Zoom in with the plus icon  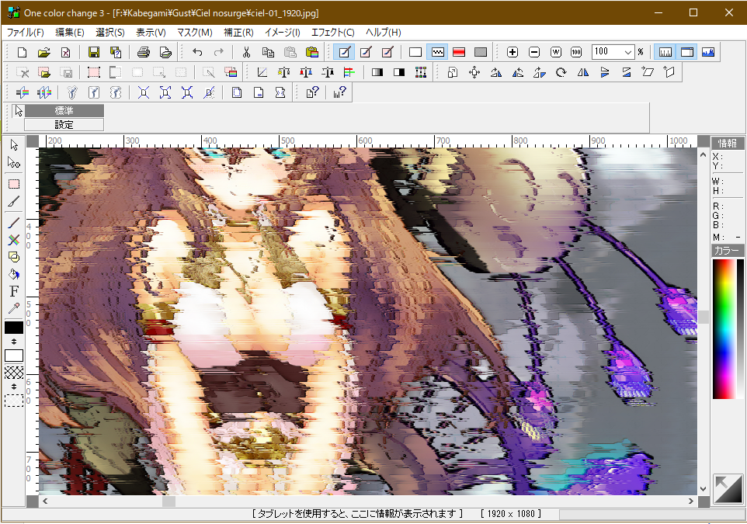tap(512, 53)
